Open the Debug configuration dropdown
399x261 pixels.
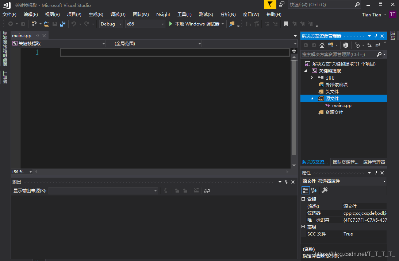111,24
